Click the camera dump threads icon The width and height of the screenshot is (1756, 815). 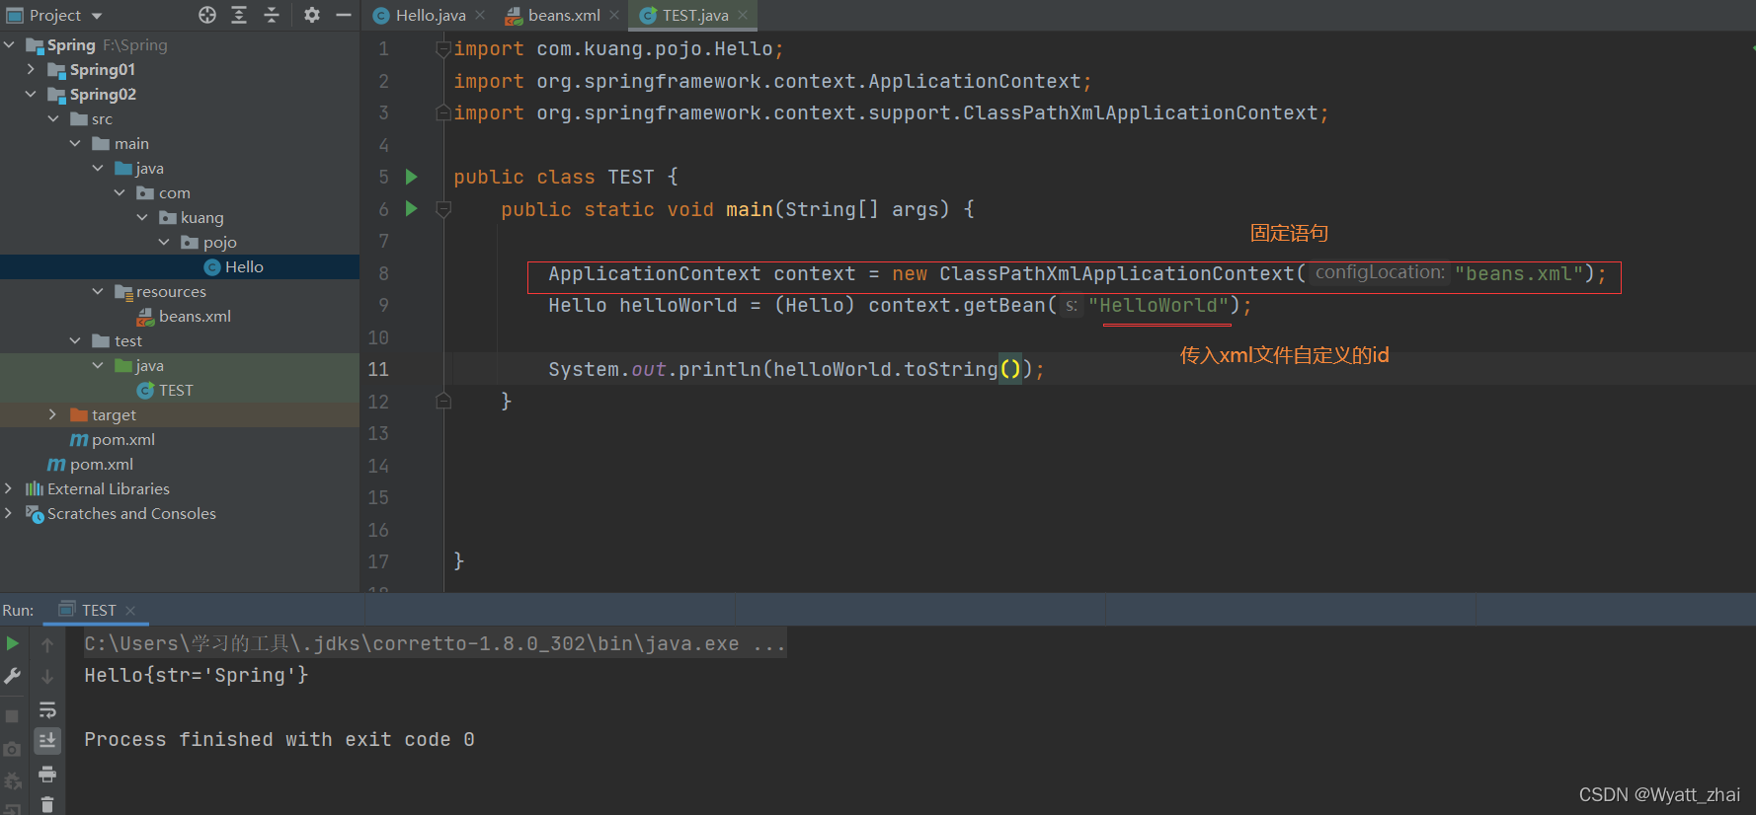[x=12, y=749]
